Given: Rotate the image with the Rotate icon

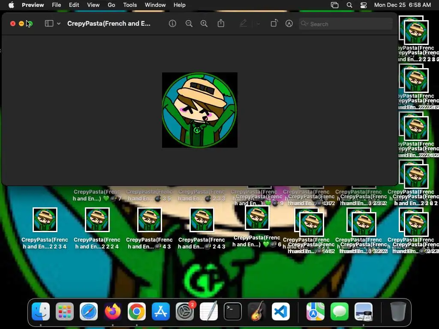Looking at the screenshot, I should point(274,23).
